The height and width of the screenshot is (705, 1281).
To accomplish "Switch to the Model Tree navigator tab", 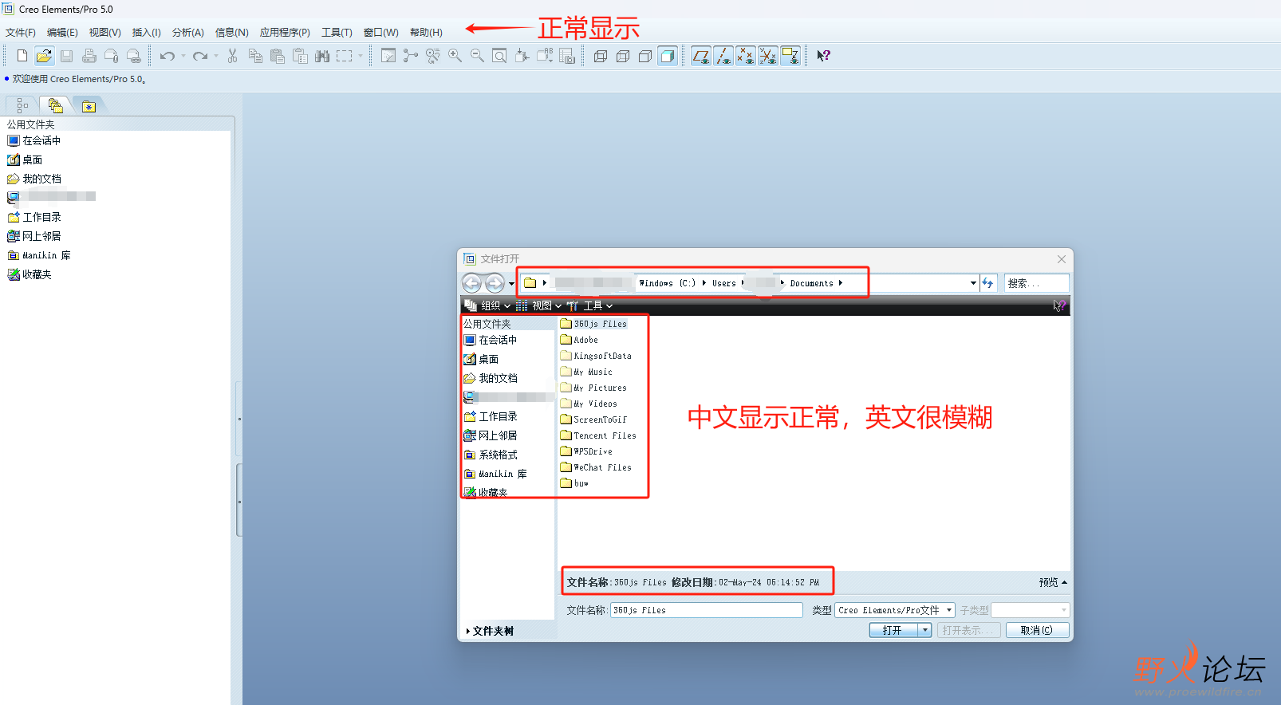I will [x=22, y=105].
